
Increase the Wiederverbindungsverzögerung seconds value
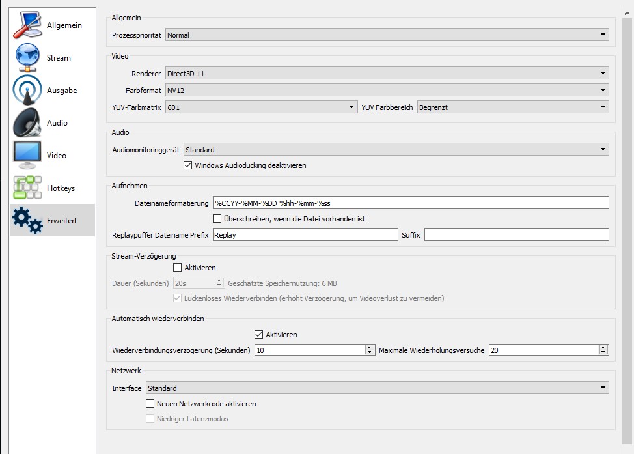(x=370, y=347)
